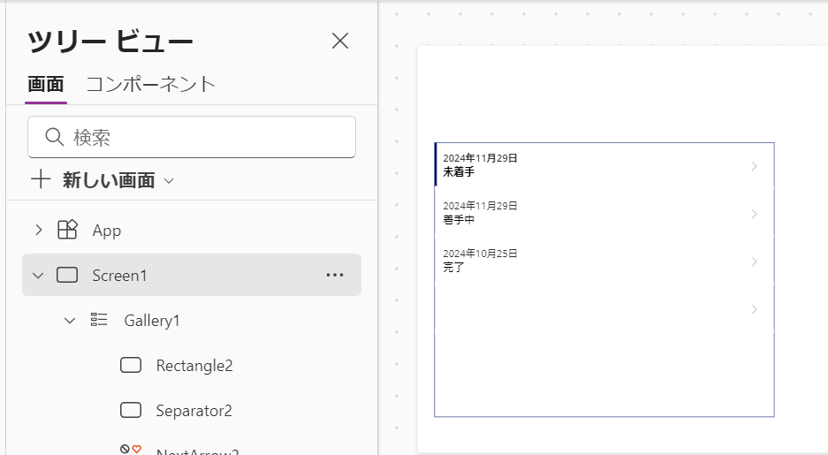
Task: Click the plus icon for 新しい画面
Action: point(41,179)
